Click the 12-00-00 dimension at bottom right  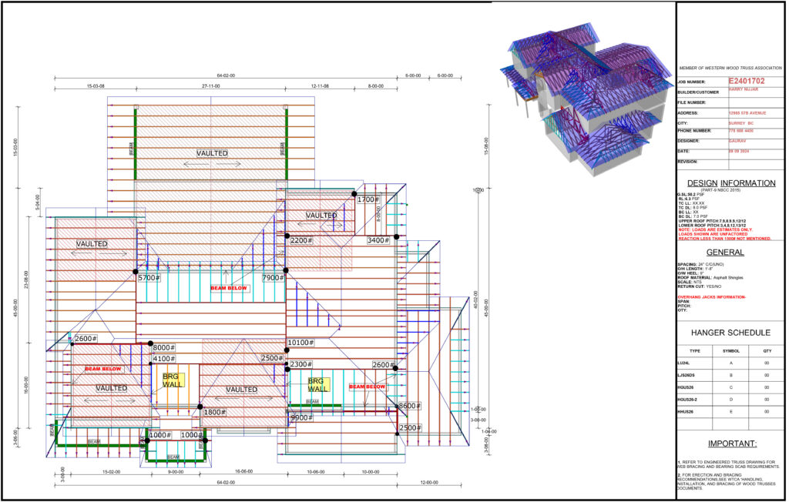pyautogui.click(x=428, y=483)
